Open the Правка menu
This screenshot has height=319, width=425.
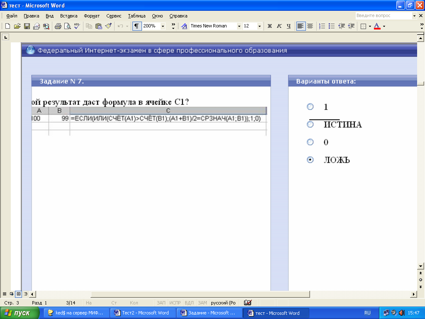point(32,16)
